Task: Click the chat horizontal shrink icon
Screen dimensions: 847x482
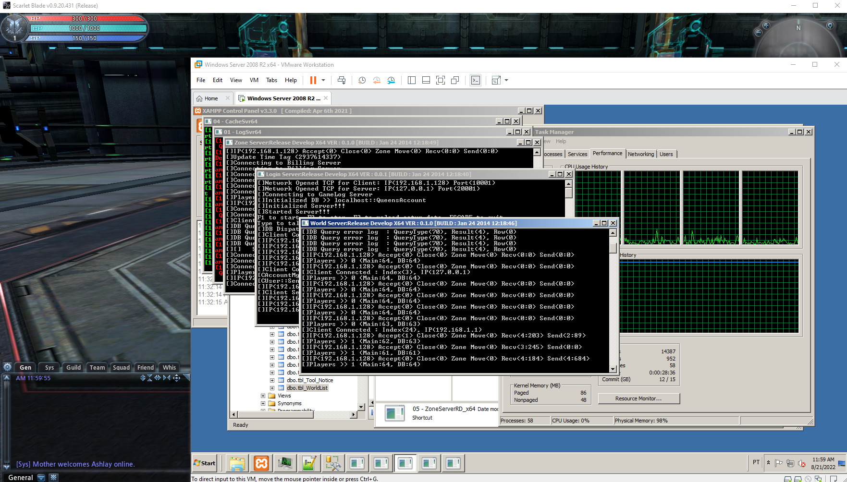Action: tap(167, 378)
